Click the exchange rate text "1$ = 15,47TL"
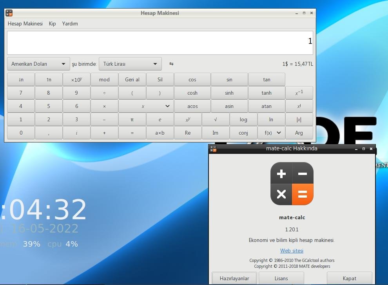 [x=298, y=64]
